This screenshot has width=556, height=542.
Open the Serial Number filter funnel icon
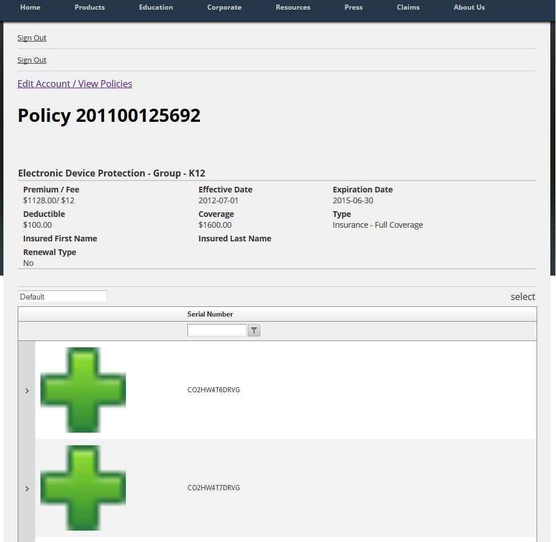point(254,330)
